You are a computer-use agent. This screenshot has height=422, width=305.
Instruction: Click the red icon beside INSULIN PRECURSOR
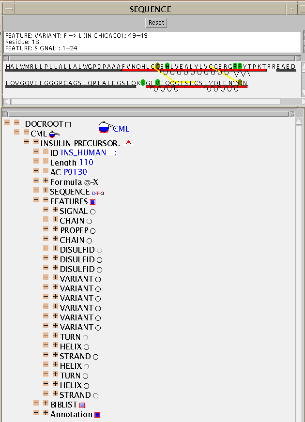click(128, 143)
